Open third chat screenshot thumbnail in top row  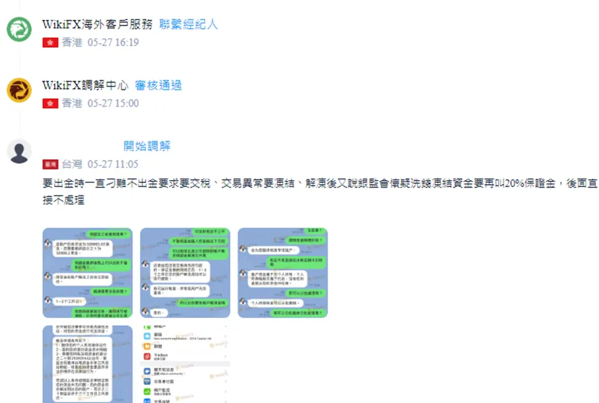(x=283, y=273)
